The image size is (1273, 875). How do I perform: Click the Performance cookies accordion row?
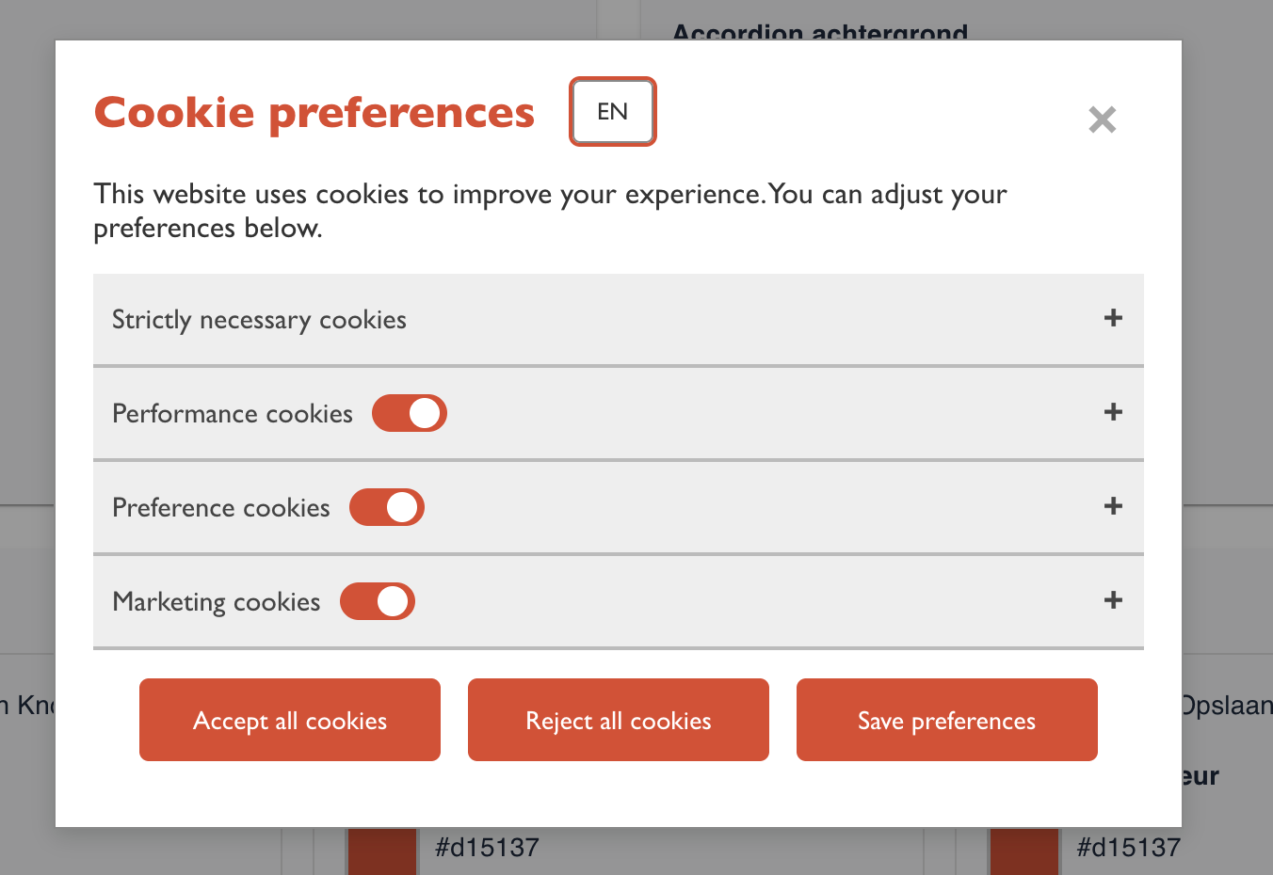click(x=232, y=412)
